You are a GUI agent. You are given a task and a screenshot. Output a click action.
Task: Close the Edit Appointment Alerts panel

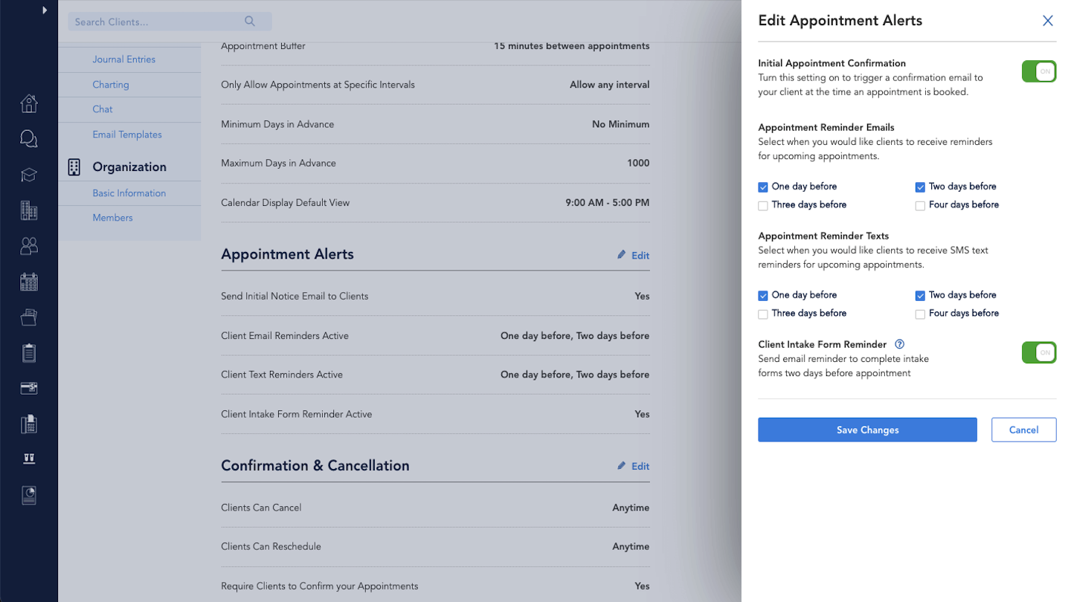[x=1047, y=21]
